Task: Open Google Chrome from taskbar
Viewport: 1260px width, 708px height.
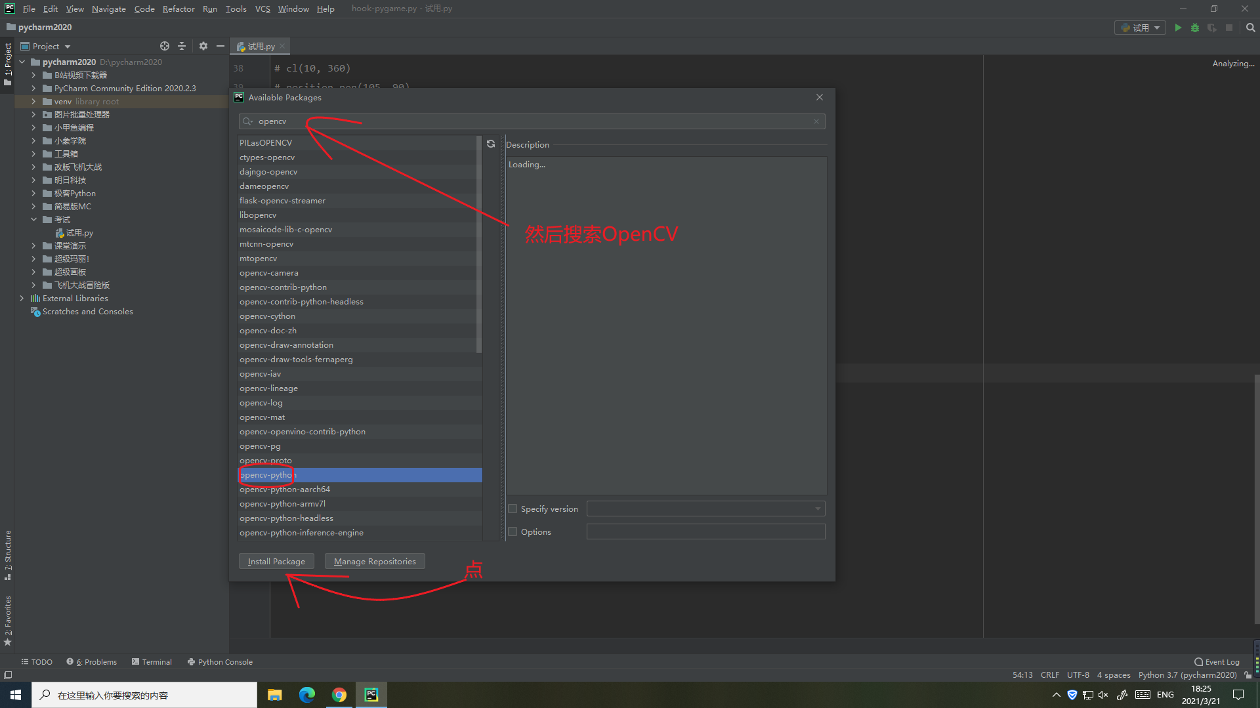Action: [339, 695]
